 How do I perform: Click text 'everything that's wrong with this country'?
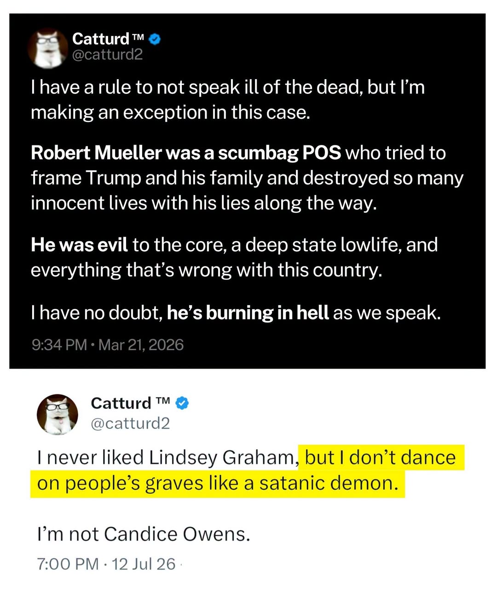tap(207, 270)
